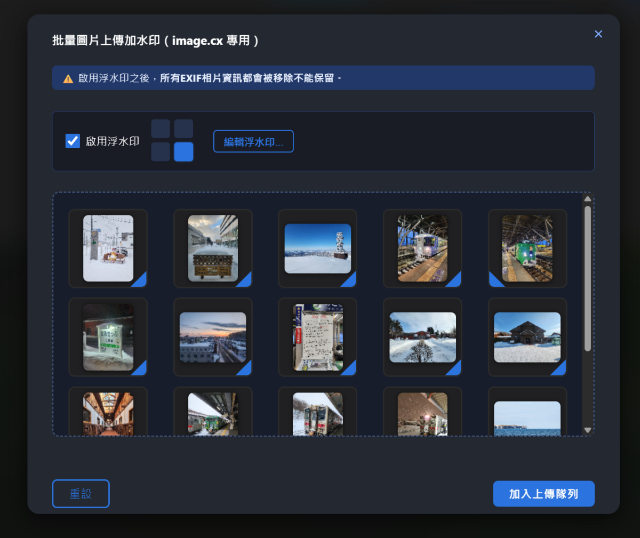Select the highlighted bottom-right watermark position
Image resolution: width=640 pixels, height=538 pixels.
183,152
